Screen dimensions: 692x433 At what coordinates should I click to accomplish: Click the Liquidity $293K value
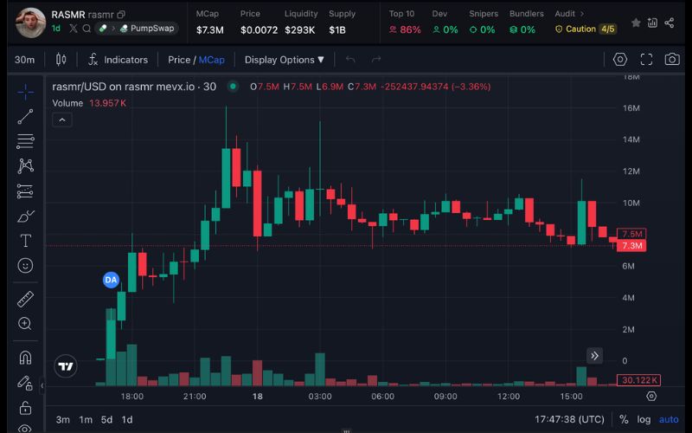(299, 30)
